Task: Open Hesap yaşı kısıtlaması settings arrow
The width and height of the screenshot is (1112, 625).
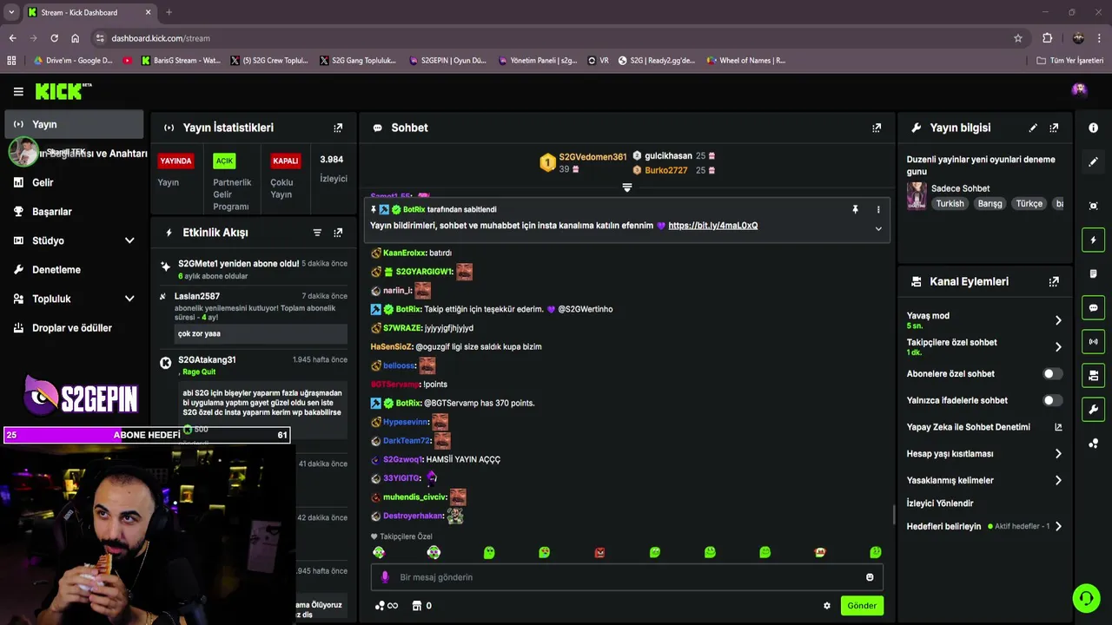Action: tap(1058, 454)
